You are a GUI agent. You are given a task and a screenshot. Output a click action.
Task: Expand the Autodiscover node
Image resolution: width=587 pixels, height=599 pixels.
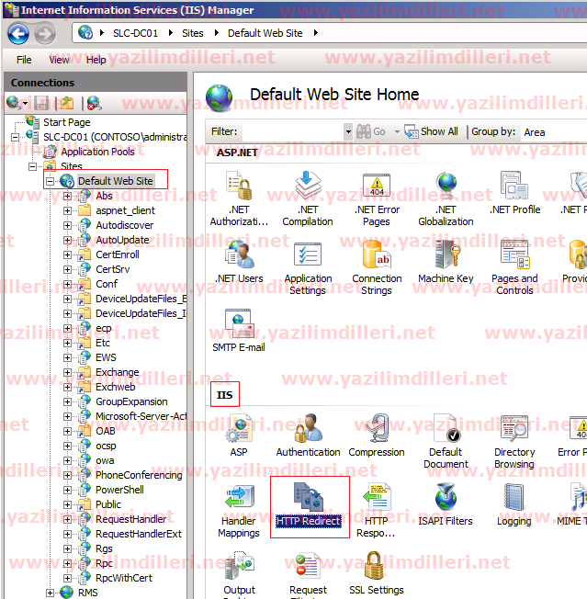68,225
